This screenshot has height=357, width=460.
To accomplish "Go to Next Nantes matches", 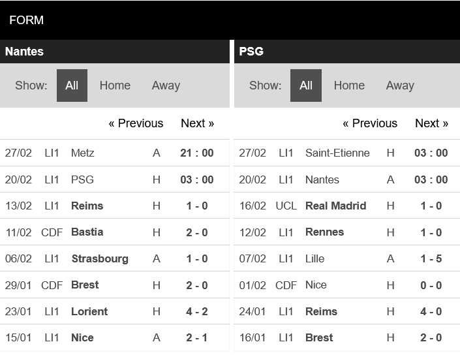I will [x=197, y=123].
